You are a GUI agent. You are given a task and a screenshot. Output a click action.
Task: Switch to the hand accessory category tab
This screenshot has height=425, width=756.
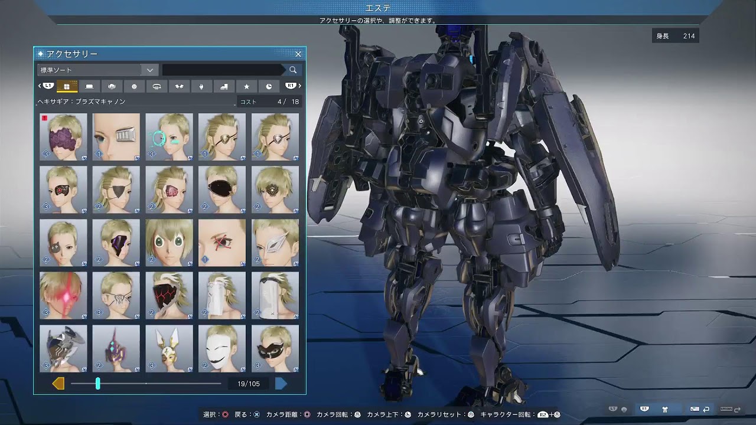tap(201, 86)
